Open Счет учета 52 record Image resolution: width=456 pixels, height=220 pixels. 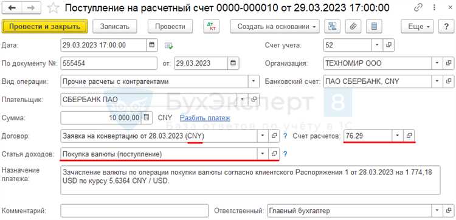coord(389,45)
